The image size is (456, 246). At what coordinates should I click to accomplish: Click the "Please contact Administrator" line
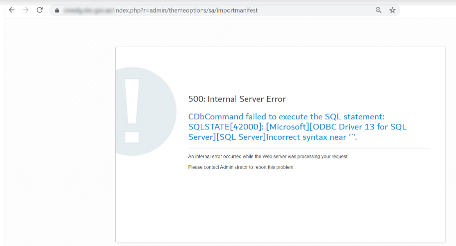(241, 167)
